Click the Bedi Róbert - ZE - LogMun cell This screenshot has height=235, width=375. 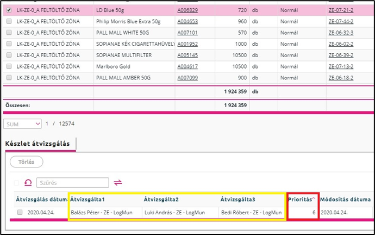[251, 213]
